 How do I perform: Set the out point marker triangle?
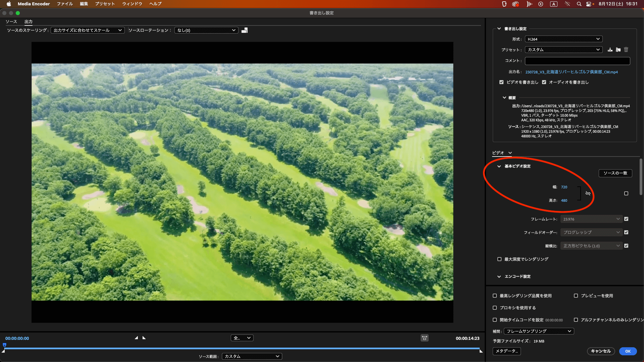point(144,338)
